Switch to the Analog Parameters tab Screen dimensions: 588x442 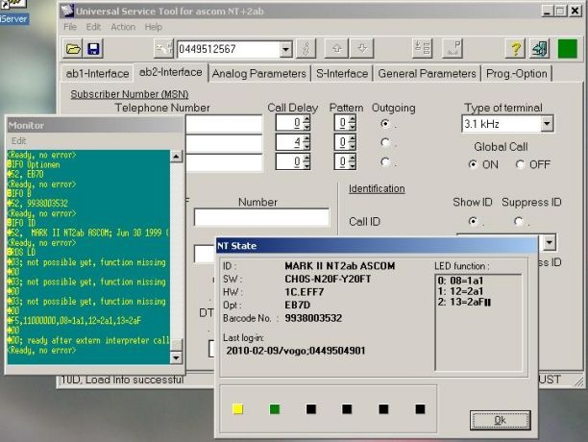coord(258,73)
